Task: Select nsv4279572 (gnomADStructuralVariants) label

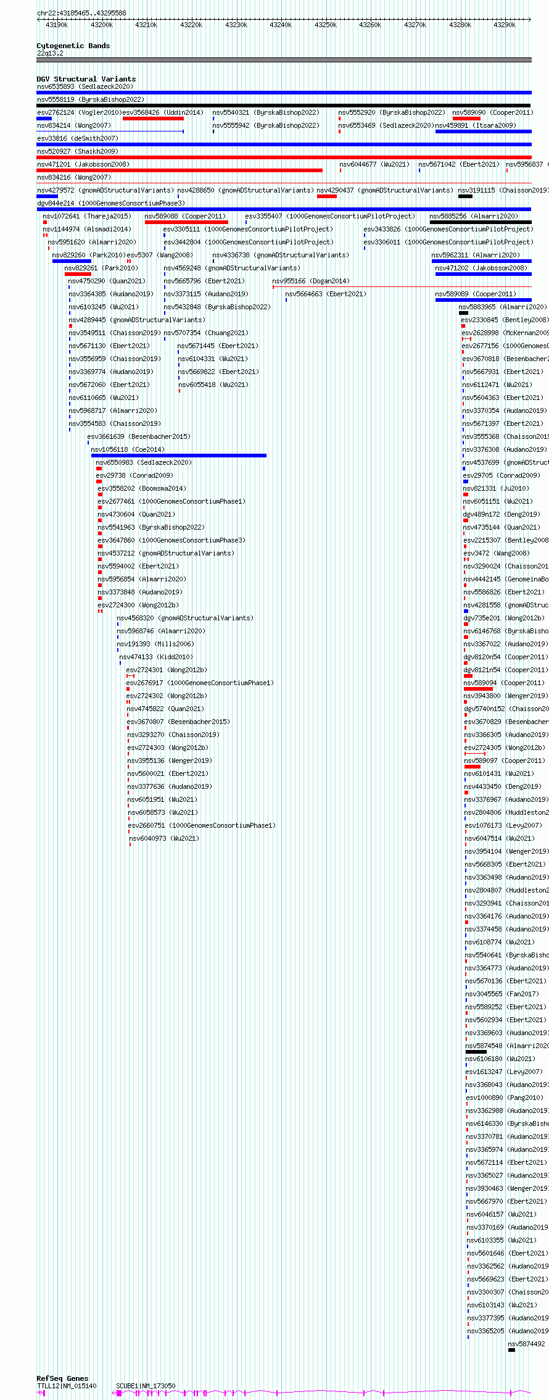Action: pos(105,190)
